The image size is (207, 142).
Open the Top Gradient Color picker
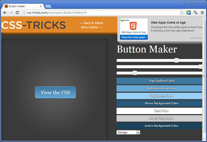tap(159, 81)
